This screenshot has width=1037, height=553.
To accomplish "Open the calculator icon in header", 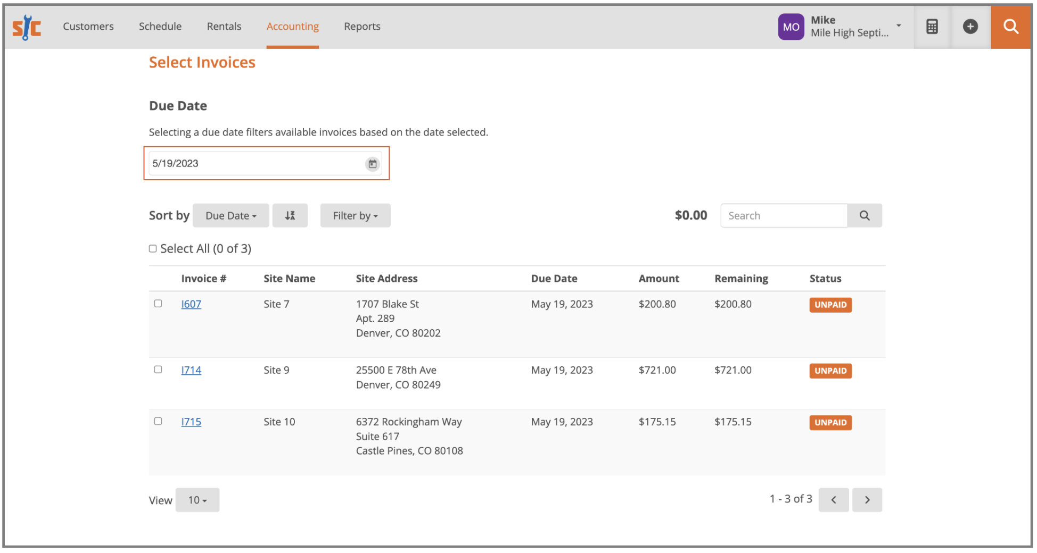I will 932,27.
